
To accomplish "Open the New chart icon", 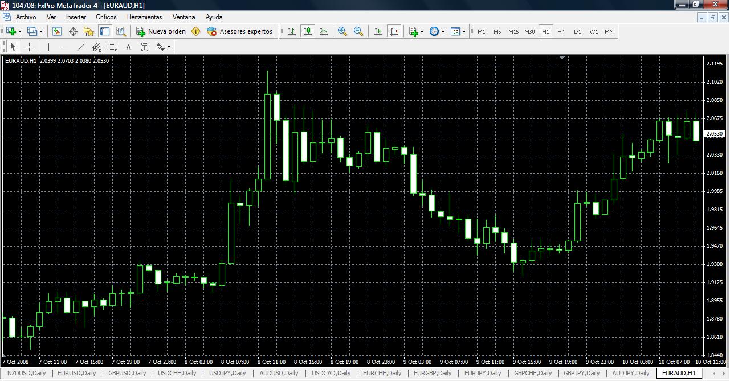I will pyautogui.click(x=11, y=31).
